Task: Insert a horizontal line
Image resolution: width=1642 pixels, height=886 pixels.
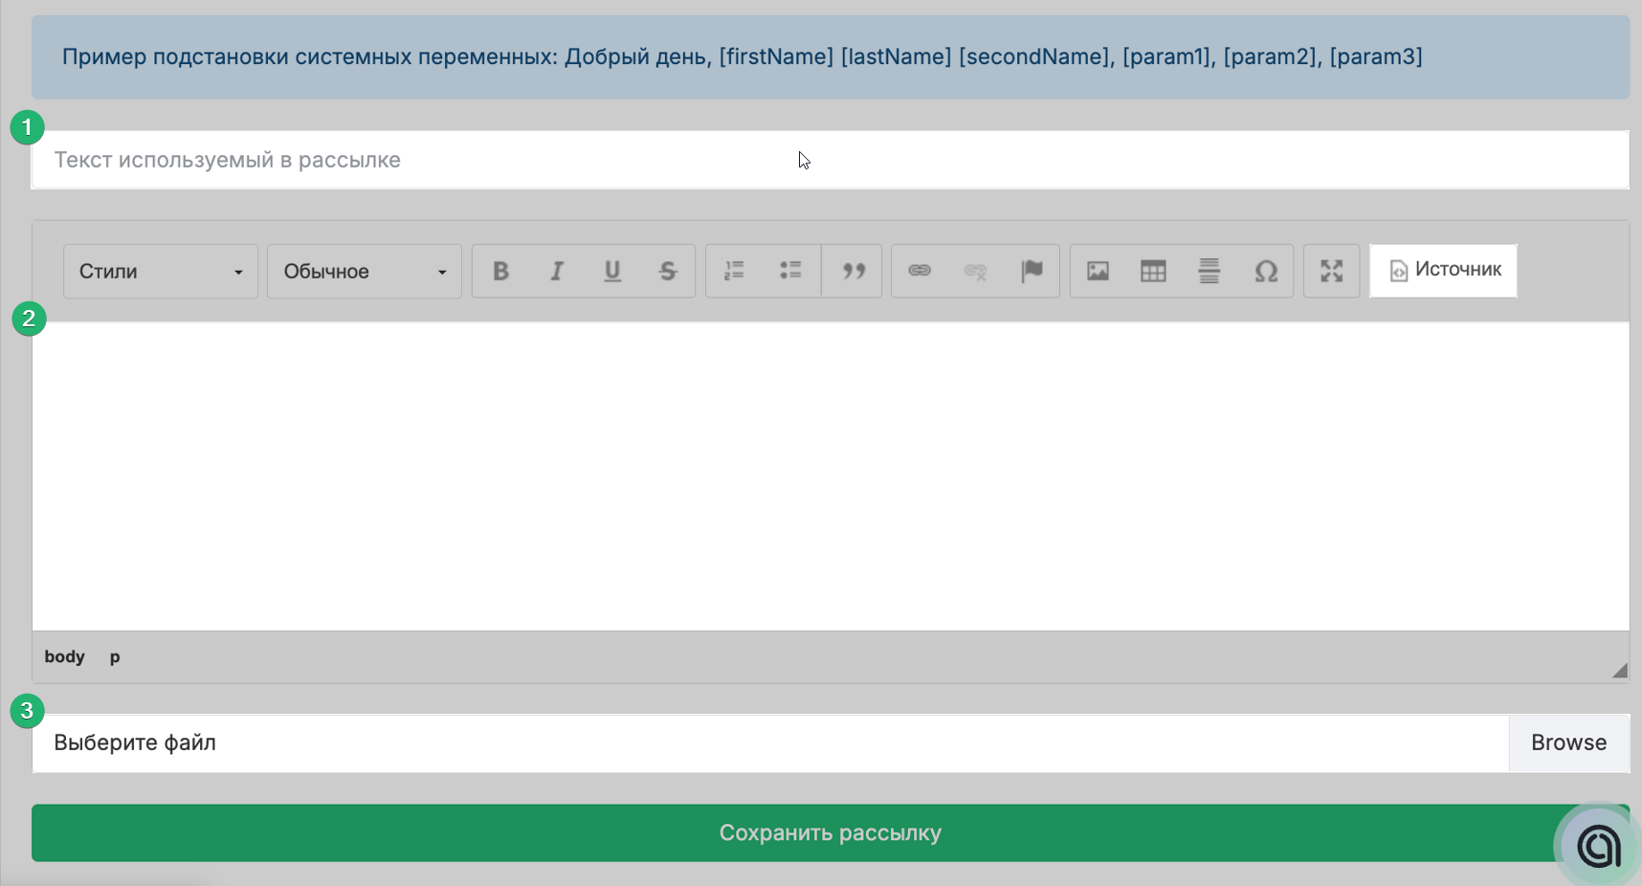Action: [x=1209, y=272]
